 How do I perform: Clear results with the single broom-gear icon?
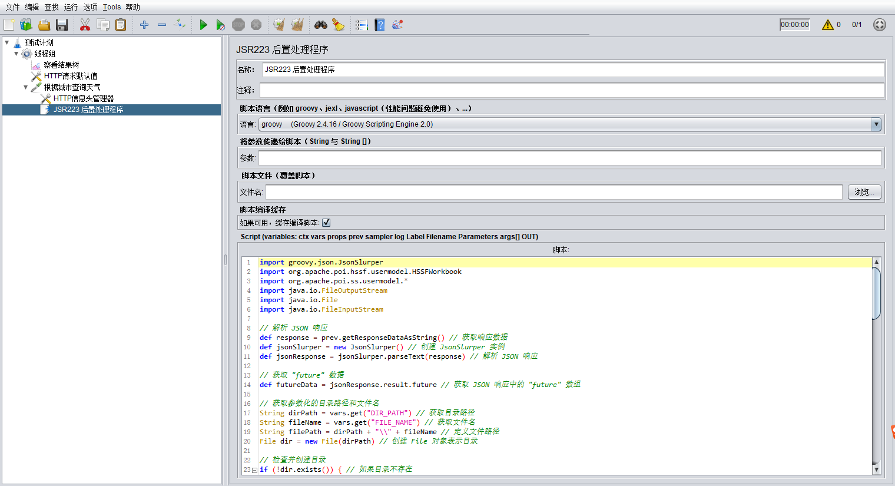pos(279,25)
